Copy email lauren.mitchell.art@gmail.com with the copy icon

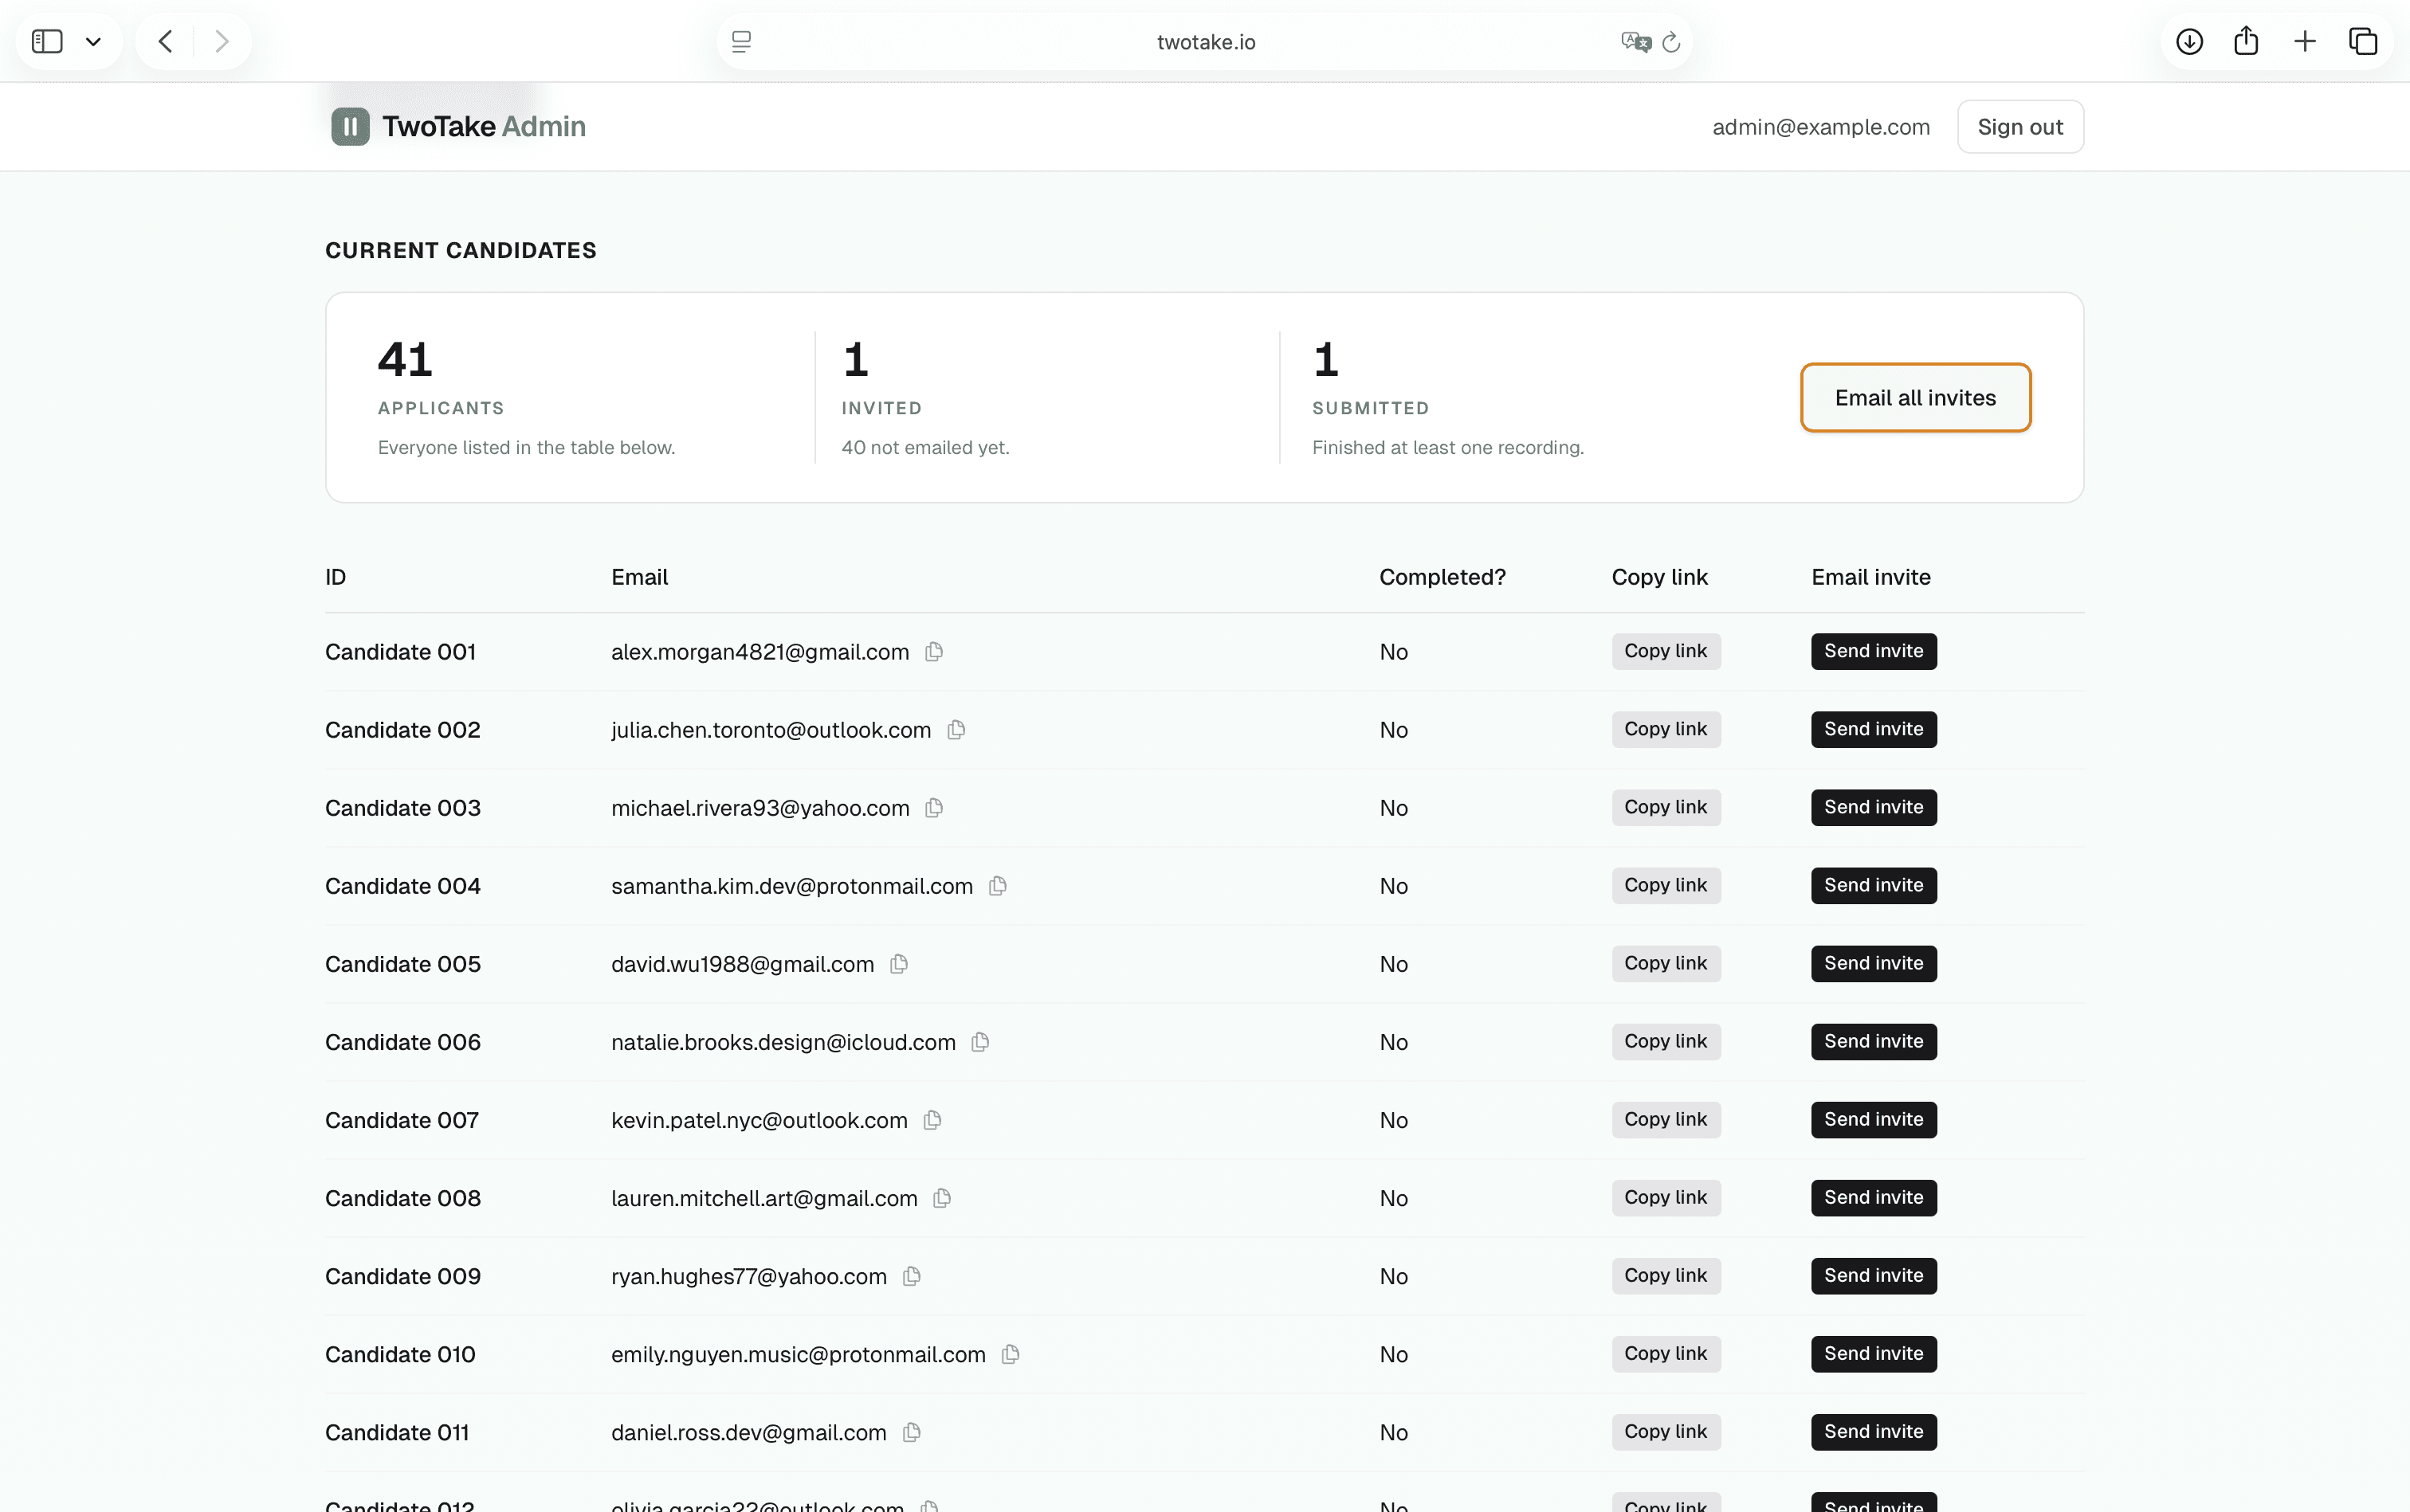[941, 1197]
